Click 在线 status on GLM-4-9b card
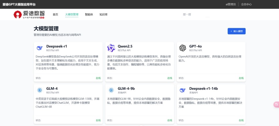279x126 pixels. [x=170, y=120]
